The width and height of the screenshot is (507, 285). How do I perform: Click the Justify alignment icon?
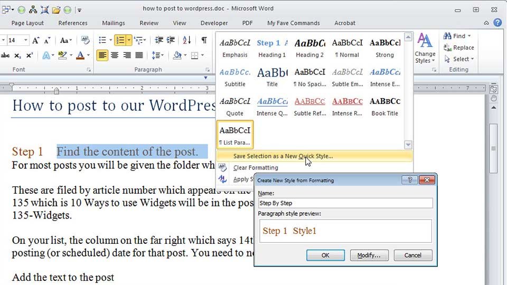pos(139,55)
